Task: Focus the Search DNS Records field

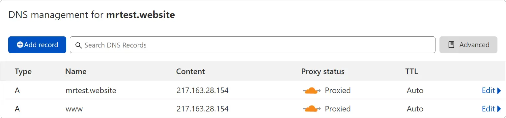Action: 253,45
